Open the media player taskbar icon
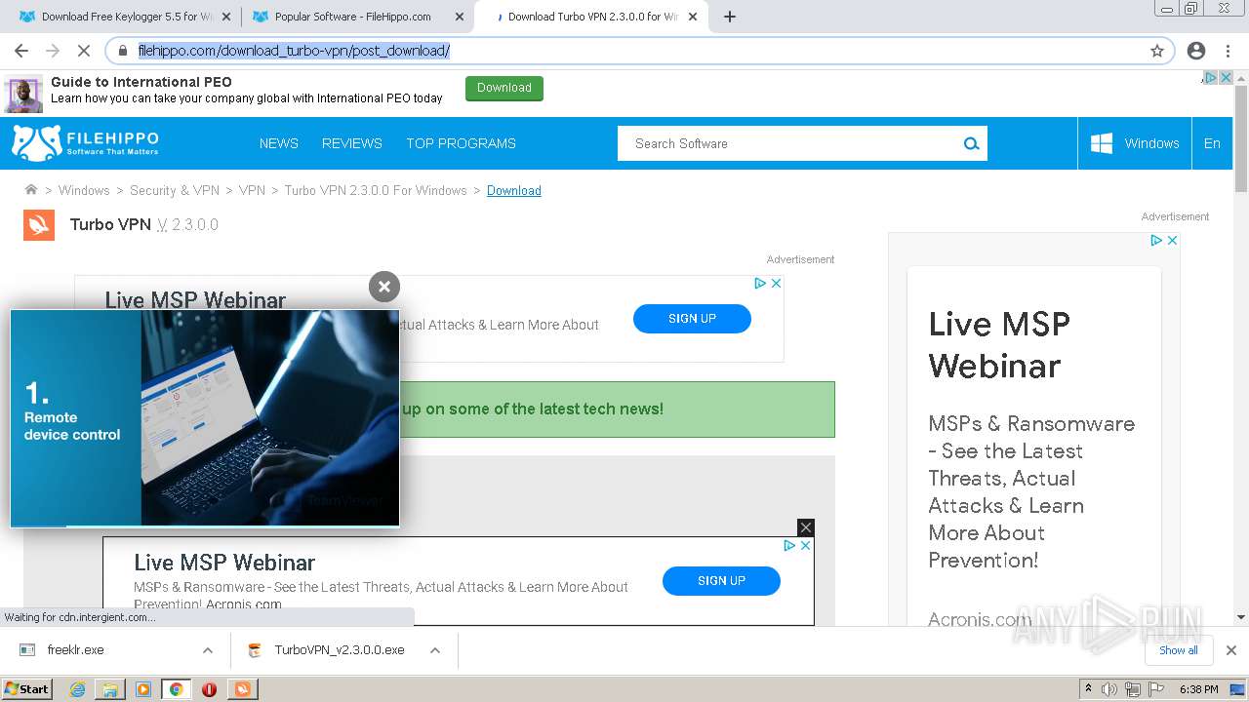The image size is (1249, 702). tap(143, 689)
